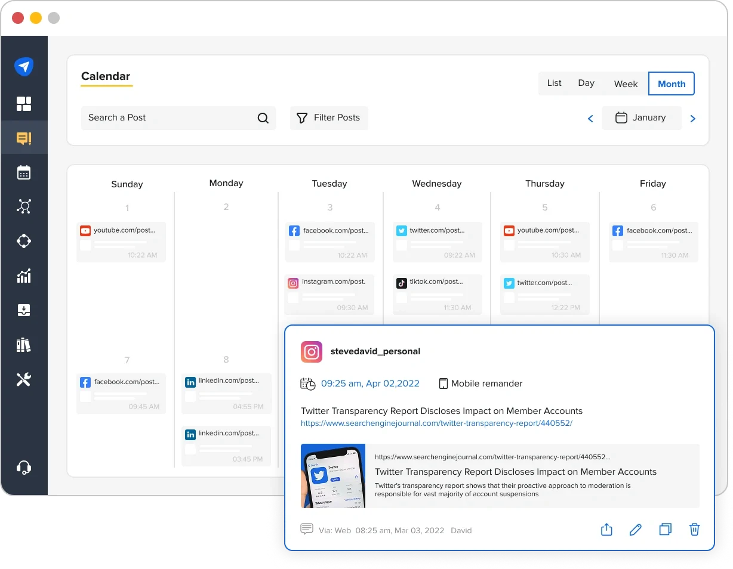Select the Posts icon in the sidebar
Image resolution: width=733 pixels, height=569 pixels.
24,138
